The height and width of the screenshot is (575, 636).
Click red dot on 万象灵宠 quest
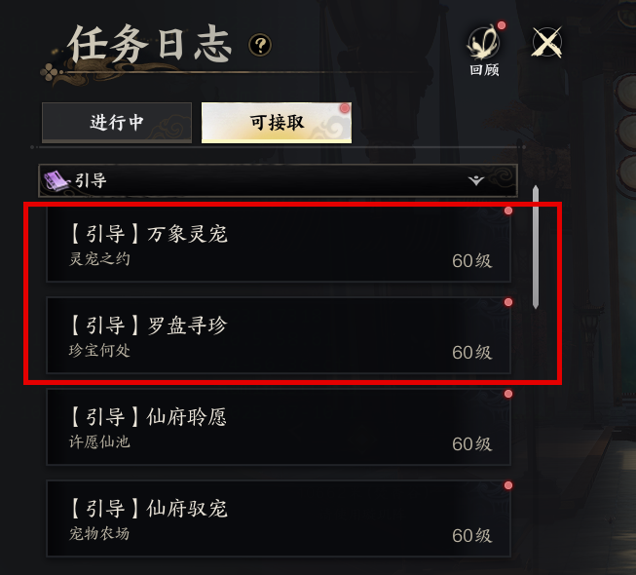coord(507,211)
